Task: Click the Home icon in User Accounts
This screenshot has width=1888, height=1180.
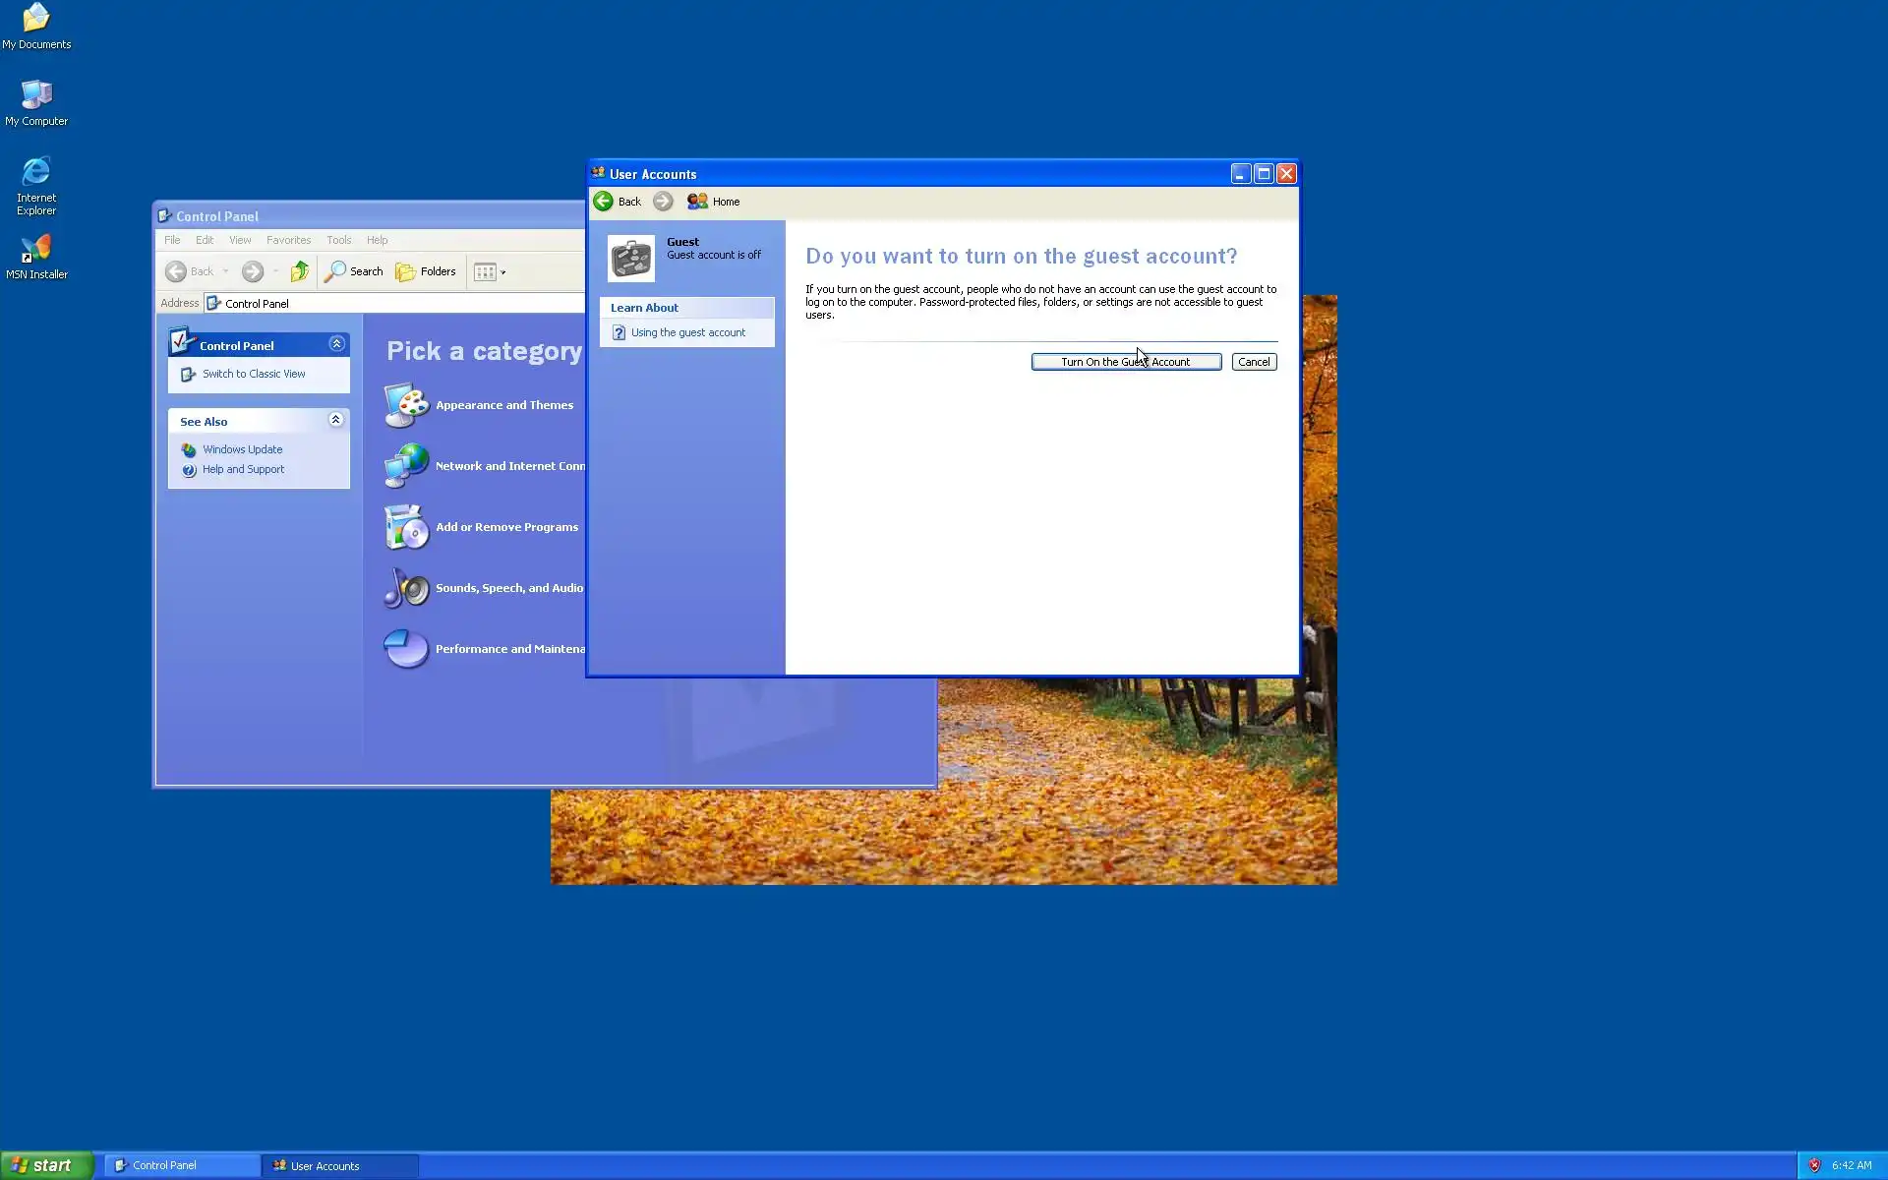Action: 697,202
